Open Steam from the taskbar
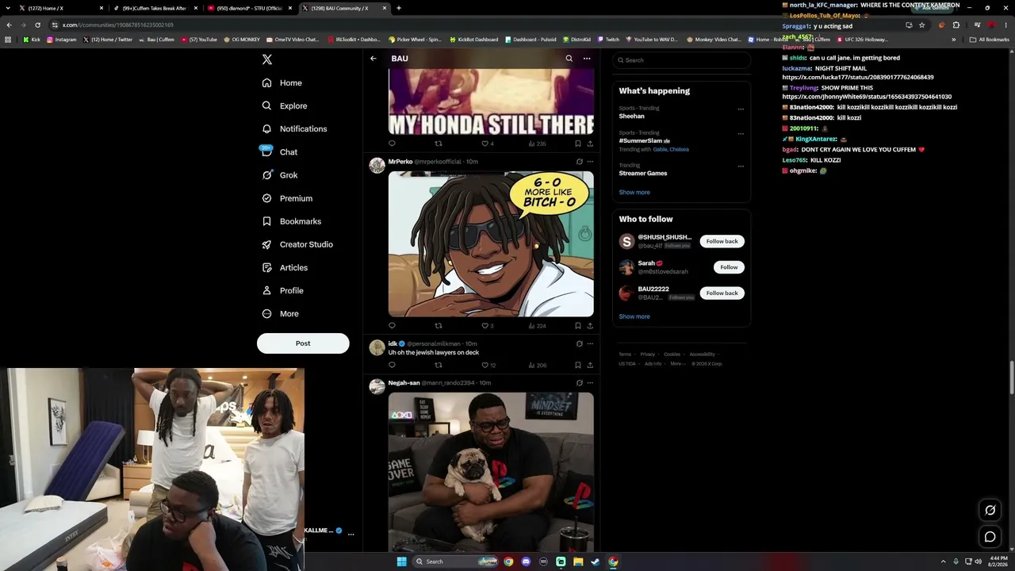This screenshot has width=1015, height=571. click(596, 561)
